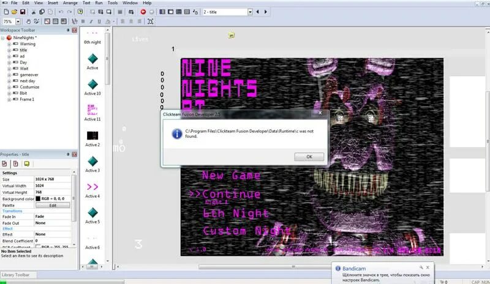Go to the previous frame arrow
The image size is (490, 284).
258,12
